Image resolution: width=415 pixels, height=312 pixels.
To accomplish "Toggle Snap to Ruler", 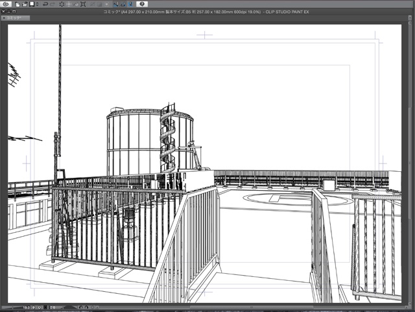I will click(115, 4).
